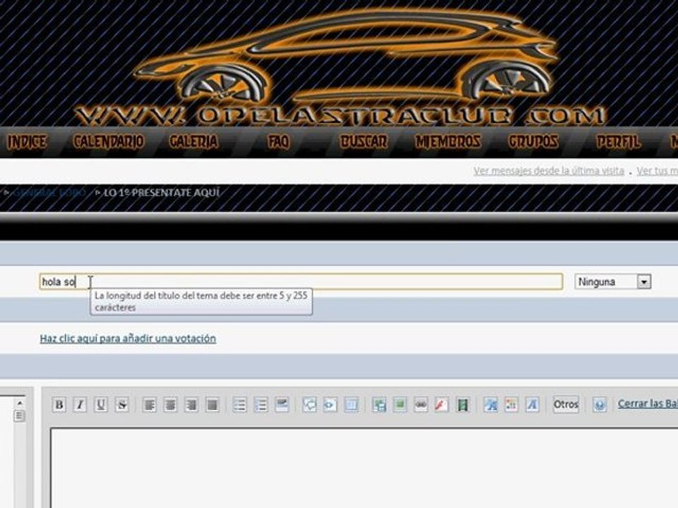Open the PERFIL navigation item

[619, 142]
